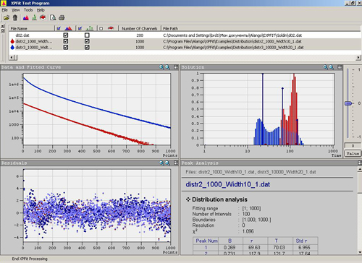Zoom in on the Solution plot
Viewport: 362px width, 263px height.
coord(326,67)
